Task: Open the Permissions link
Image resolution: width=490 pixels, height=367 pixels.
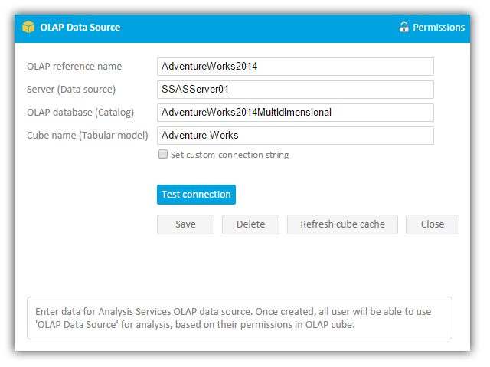Action: point(439,27)
